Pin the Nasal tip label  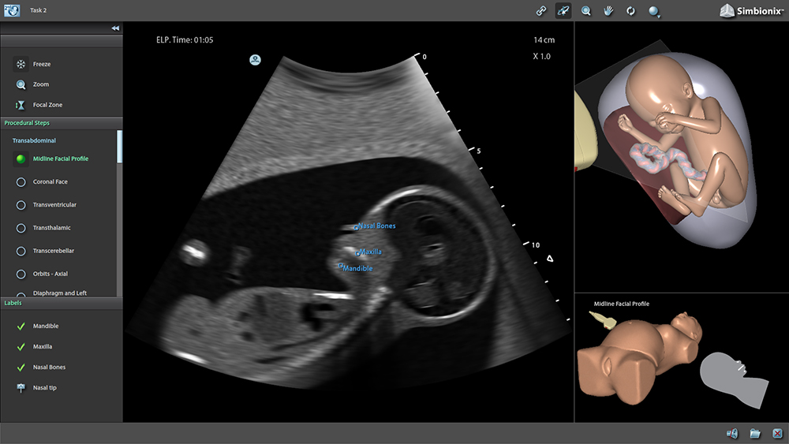[x=21, y=388]
